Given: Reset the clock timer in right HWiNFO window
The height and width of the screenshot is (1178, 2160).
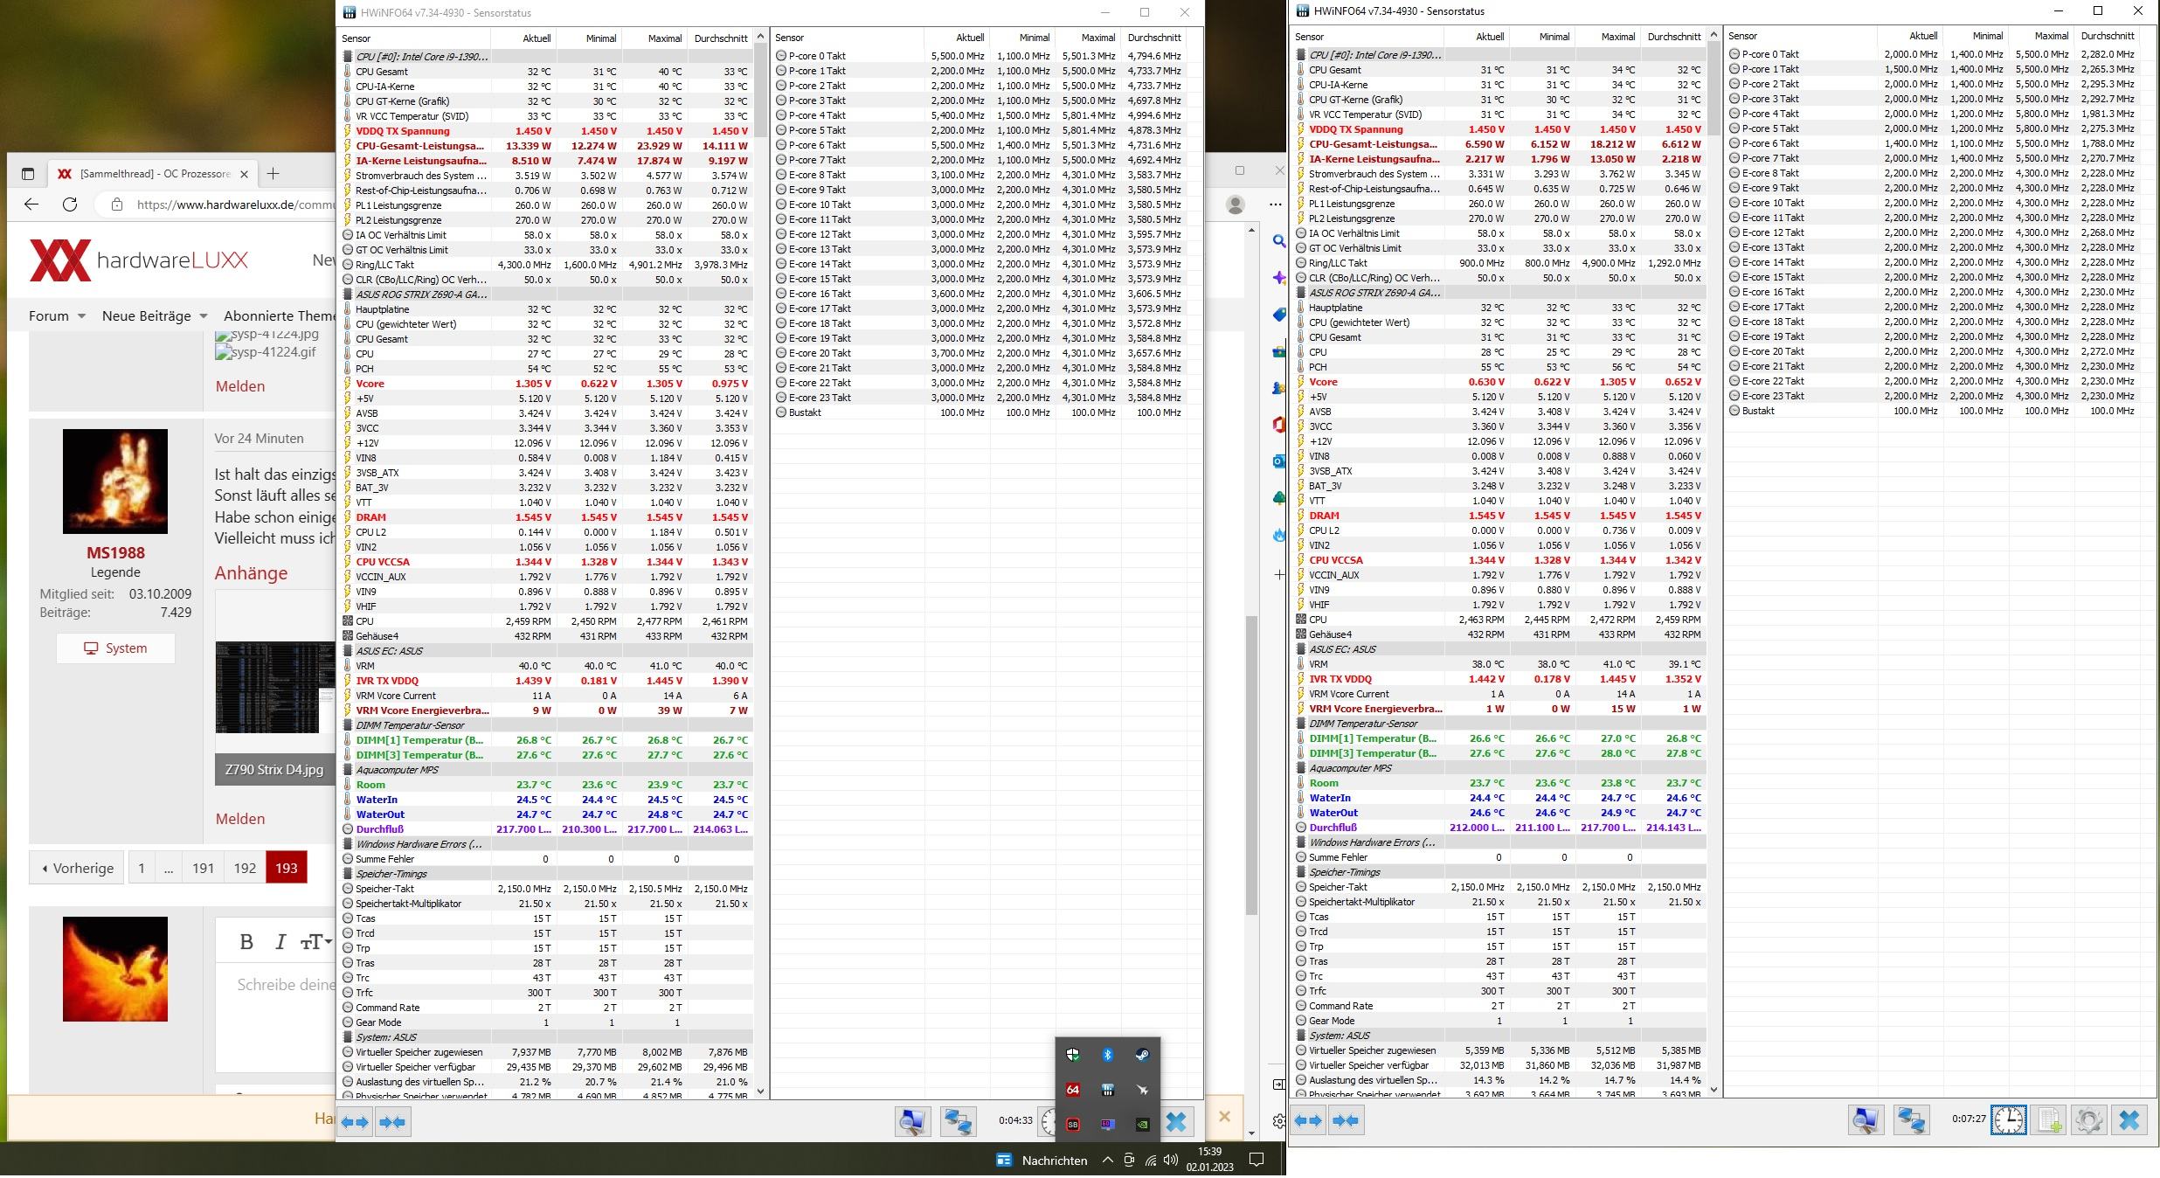Looking at the screenshot, I should [x=2008, y=1119].
